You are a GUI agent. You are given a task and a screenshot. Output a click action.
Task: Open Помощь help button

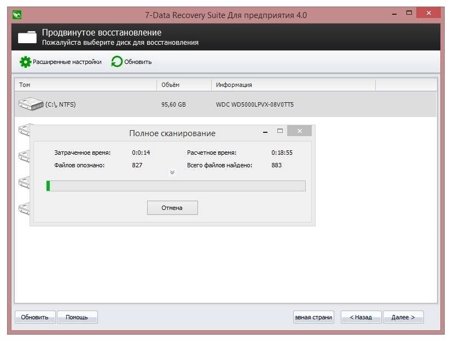pyautogui.click(x=77, y=317)
